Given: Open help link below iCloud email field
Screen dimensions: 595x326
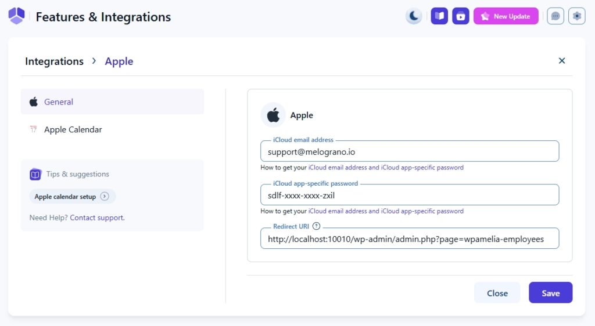Looking at the screenshot, I should click(386, 168).
